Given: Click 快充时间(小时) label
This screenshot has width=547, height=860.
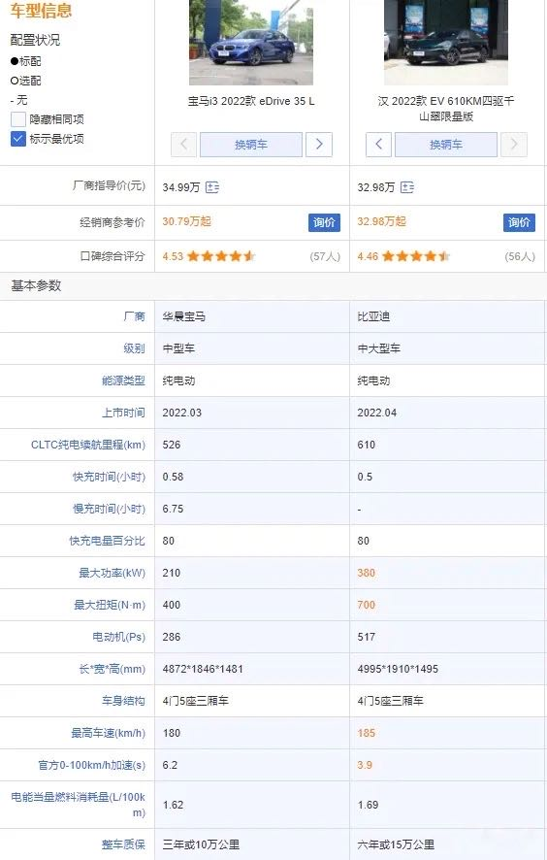Looking at the screenshot, I should 109,477.
